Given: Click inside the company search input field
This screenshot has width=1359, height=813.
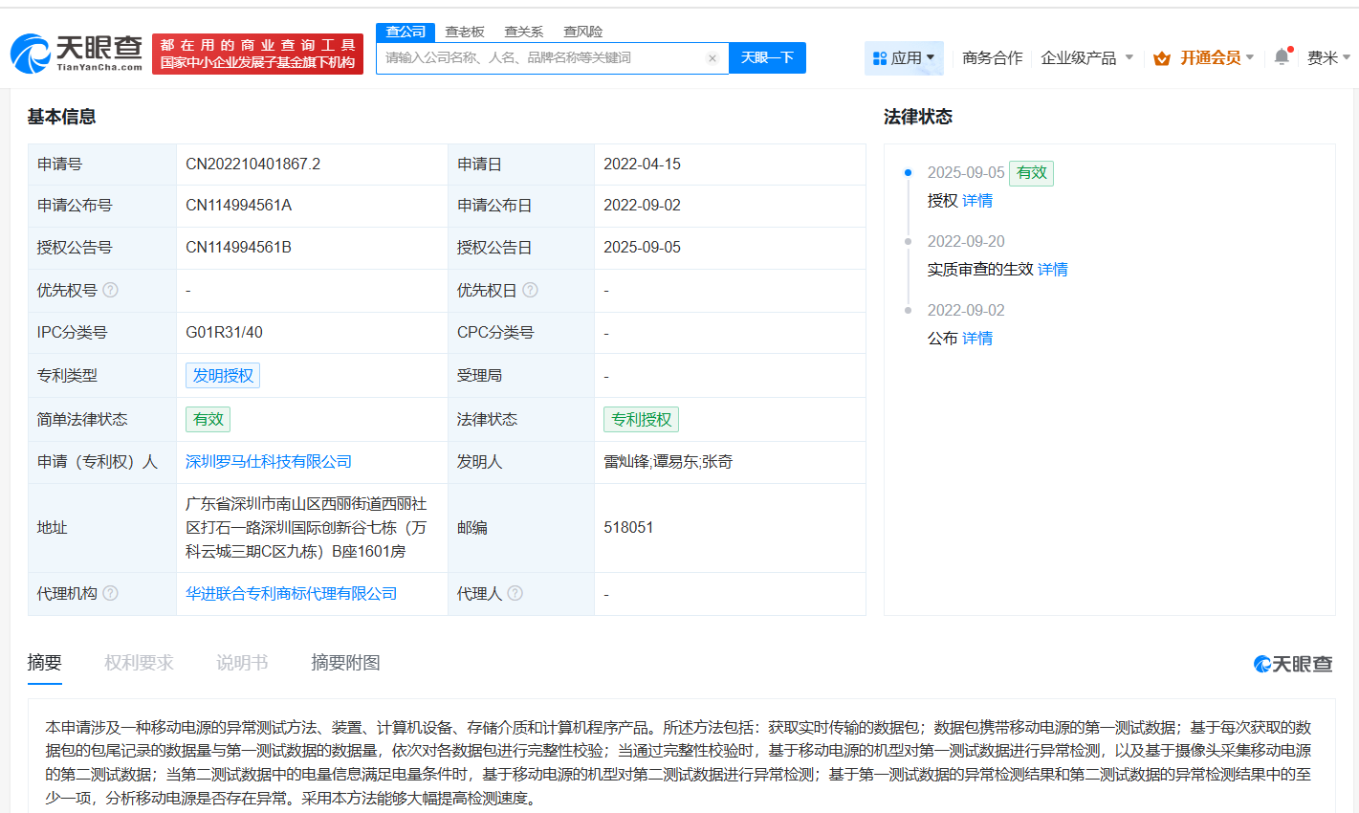Looking at the screenshot, I should click(x=536, y=58).
